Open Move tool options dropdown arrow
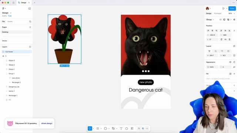Viewport: 237px width, 133px height. (x=93, y=129)
